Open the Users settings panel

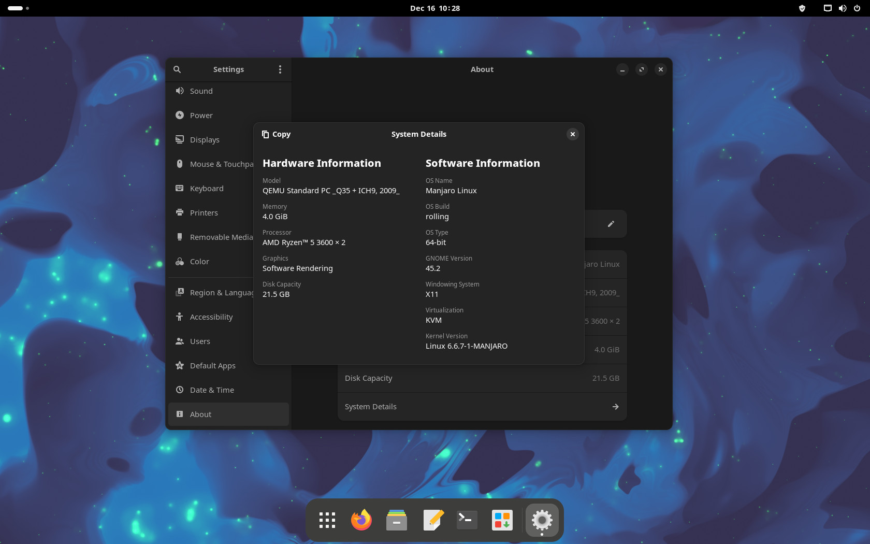pyautogui.click(x=211, y=341)
